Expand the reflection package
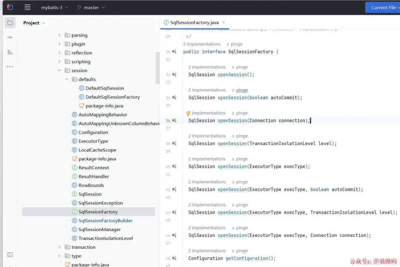The height and width of the screenshot is (267, 400). pyautogui.click(x=59, y=53)
